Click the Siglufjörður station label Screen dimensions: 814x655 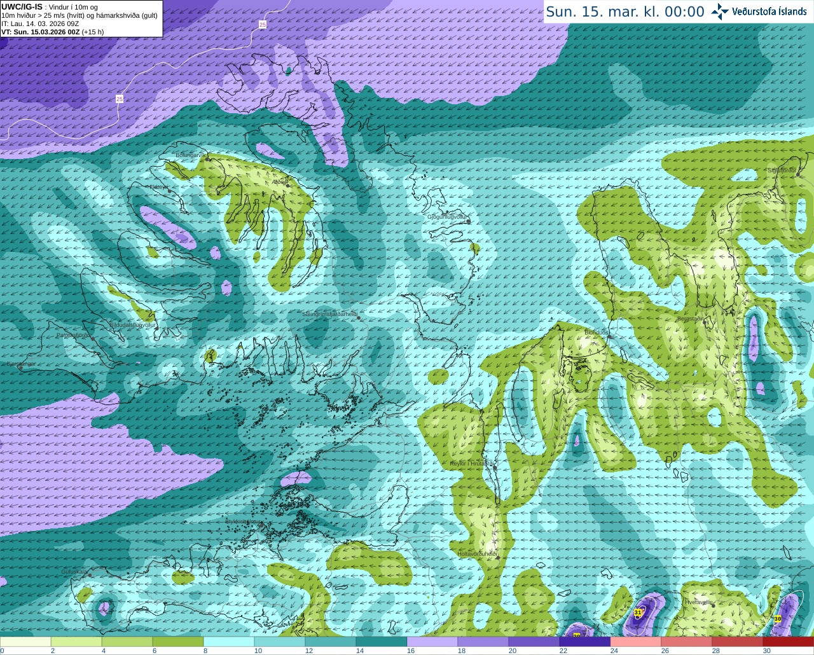click(782, 170)
